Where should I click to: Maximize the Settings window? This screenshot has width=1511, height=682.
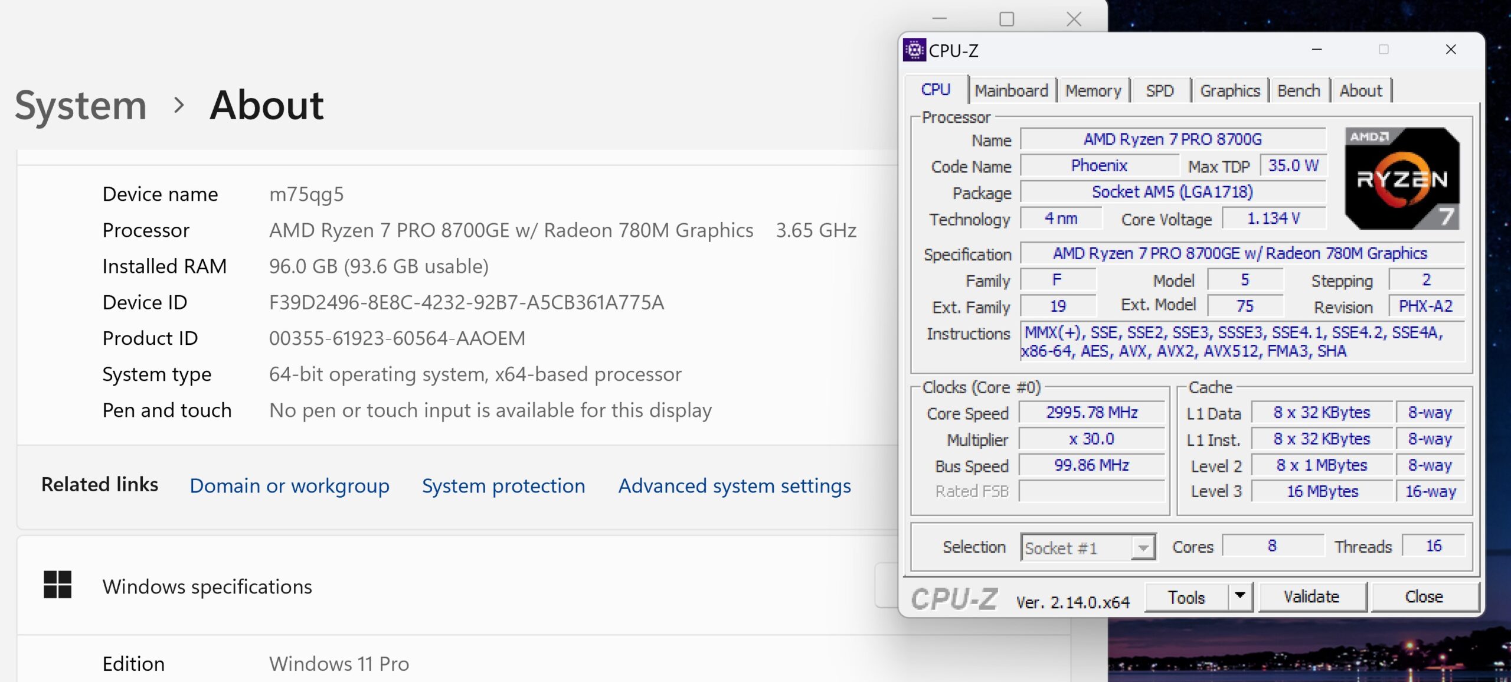coord(1007,19)
